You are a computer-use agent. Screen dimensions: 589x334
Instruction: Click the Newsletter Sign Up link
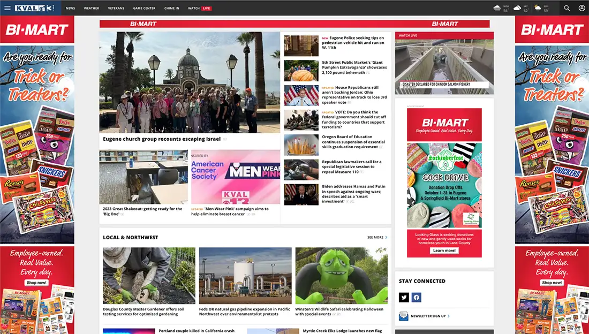(x=430, y=316)
